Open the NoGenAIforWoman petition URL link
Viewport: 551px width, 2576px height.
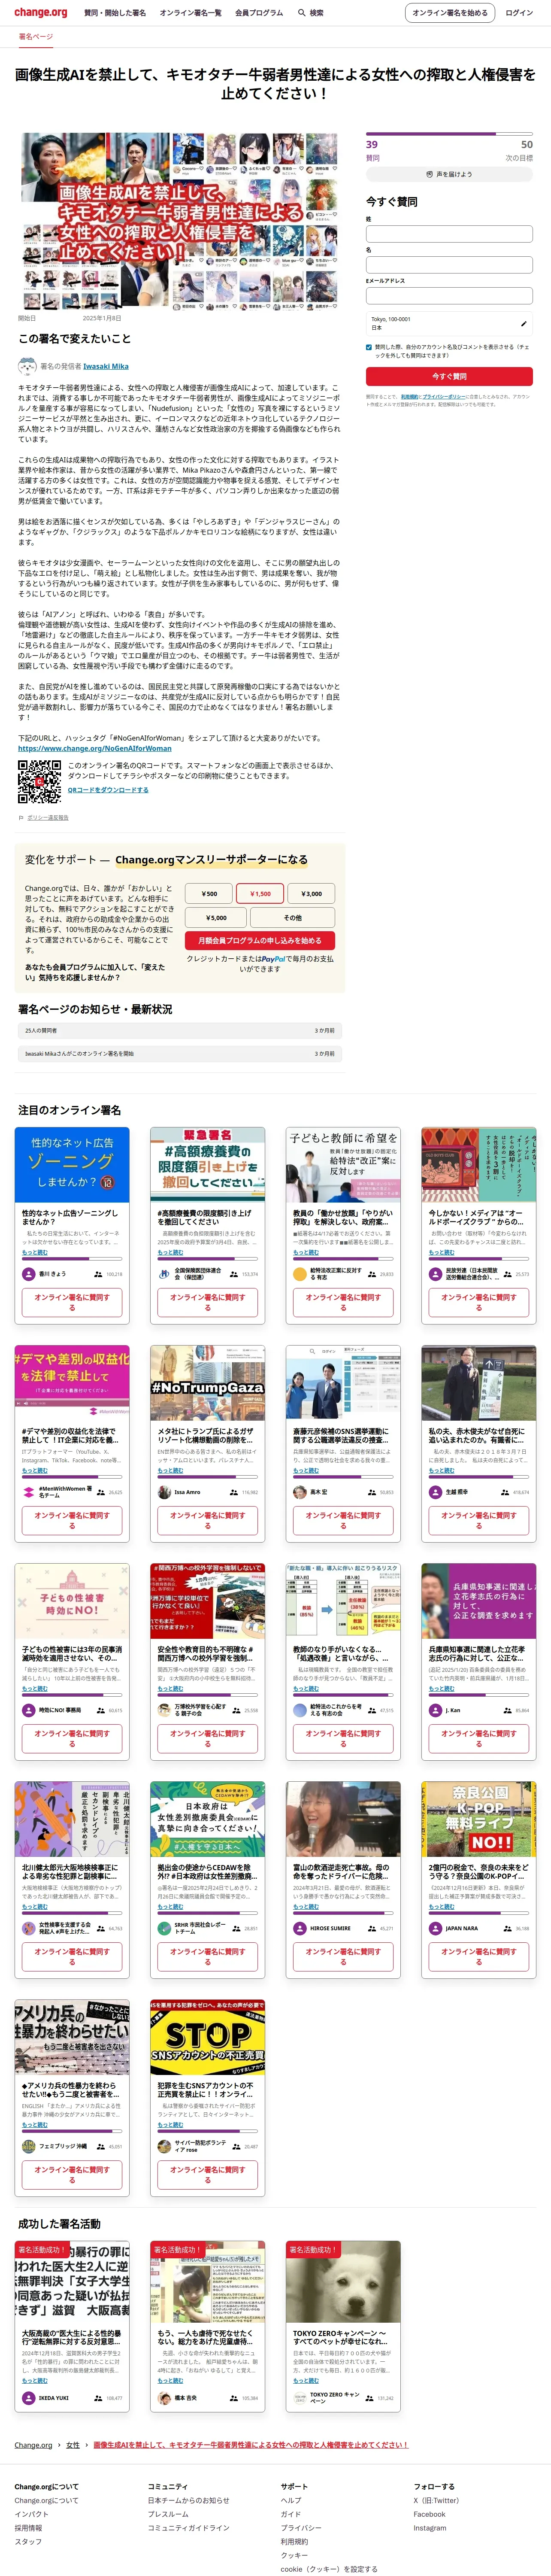(94, 748)
